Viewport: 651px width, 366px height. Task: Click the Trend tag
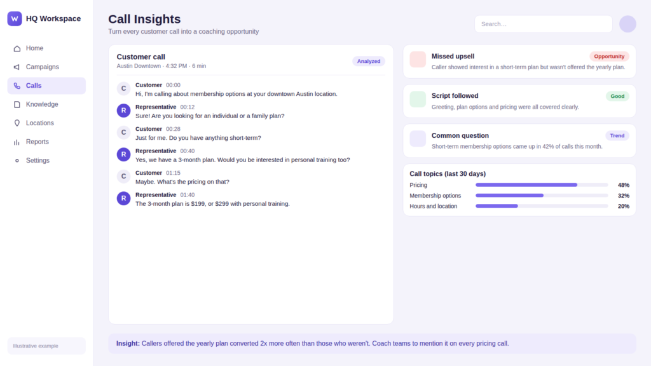[x=617, y=136]
